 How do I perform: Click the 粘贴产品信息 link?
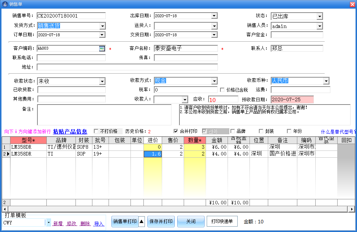point(70,131)
